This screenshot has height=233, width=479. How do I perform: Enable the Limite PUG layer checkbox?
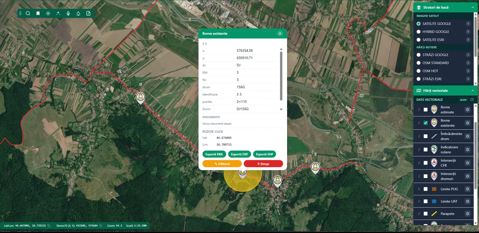click(425, 189)
